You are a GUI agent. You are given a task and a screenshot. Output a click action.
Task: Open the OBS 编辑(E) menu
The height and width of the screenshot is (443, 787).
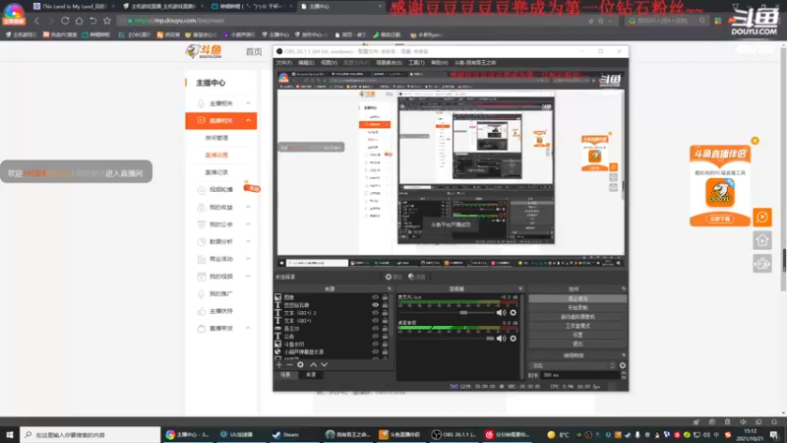306,63
